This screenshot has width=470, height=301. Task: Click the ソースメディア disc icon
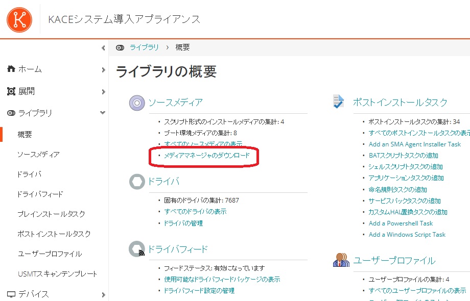click(x=137, y=103)
